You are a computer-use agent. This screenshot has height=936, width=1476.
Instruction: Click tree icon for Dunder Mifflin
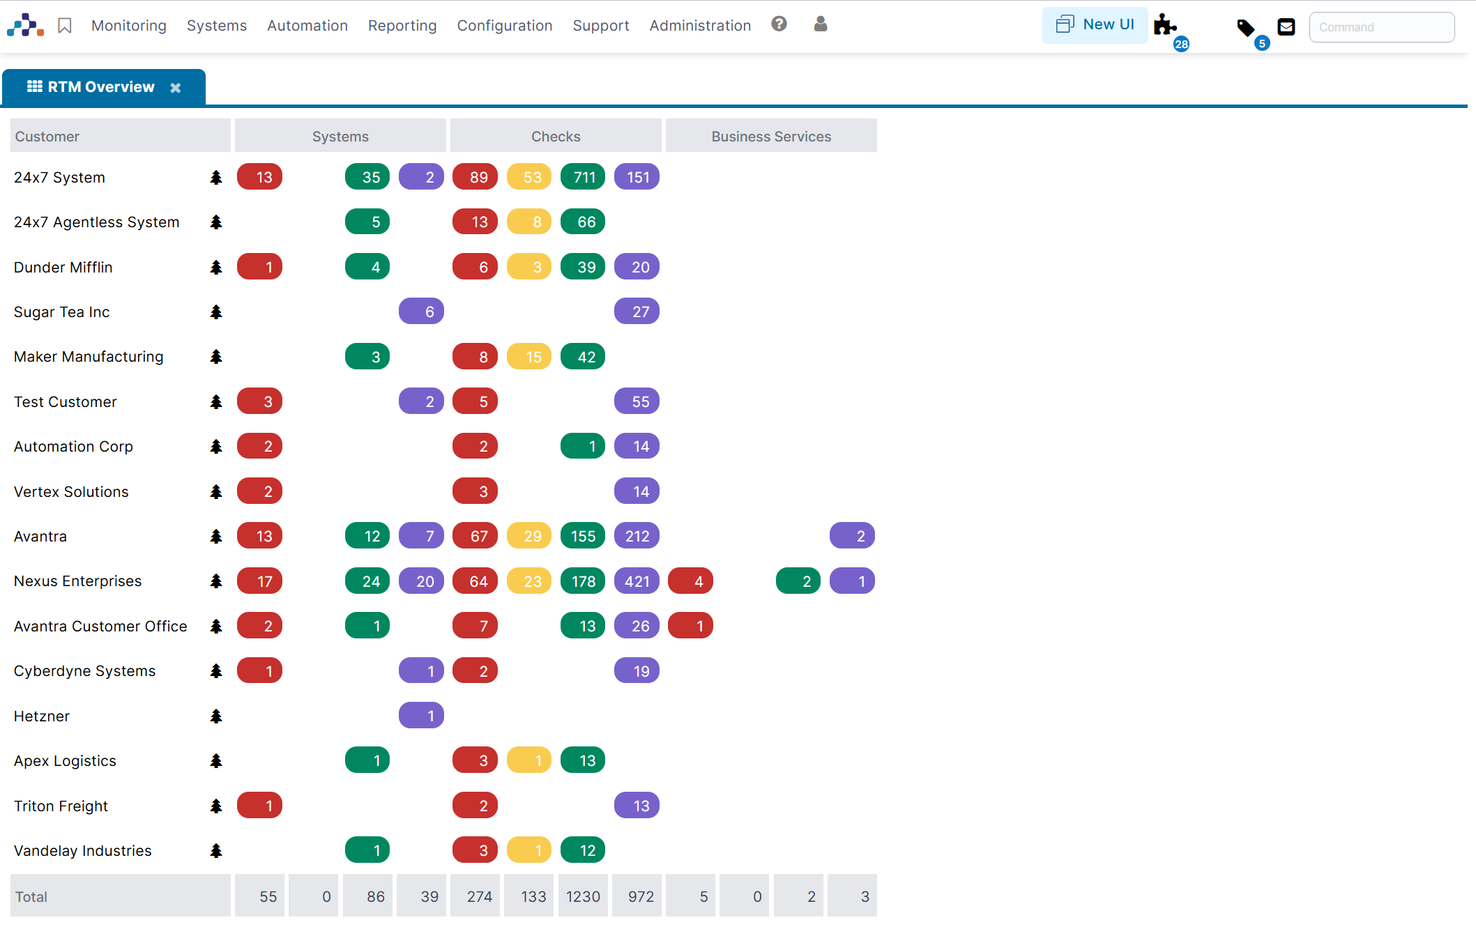(216, 268)
